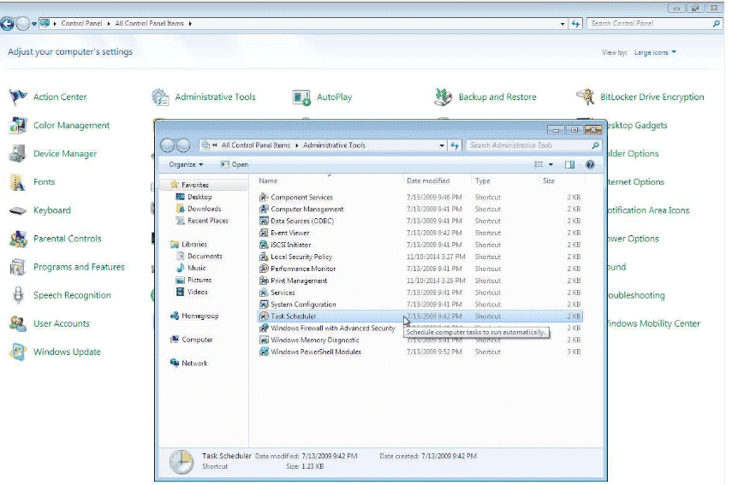Open the Action Center flag icon
732x485 pixels.
pyautogui.click(x=18, y=97)
